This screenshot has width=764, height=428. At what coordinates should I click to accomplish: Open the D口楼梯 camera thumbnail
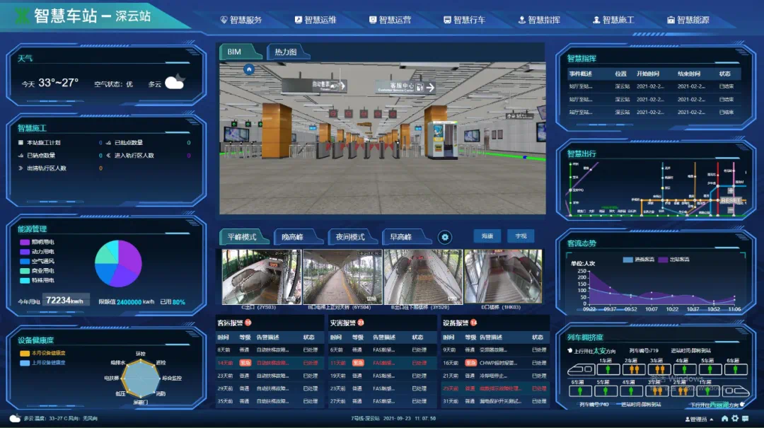503,277
